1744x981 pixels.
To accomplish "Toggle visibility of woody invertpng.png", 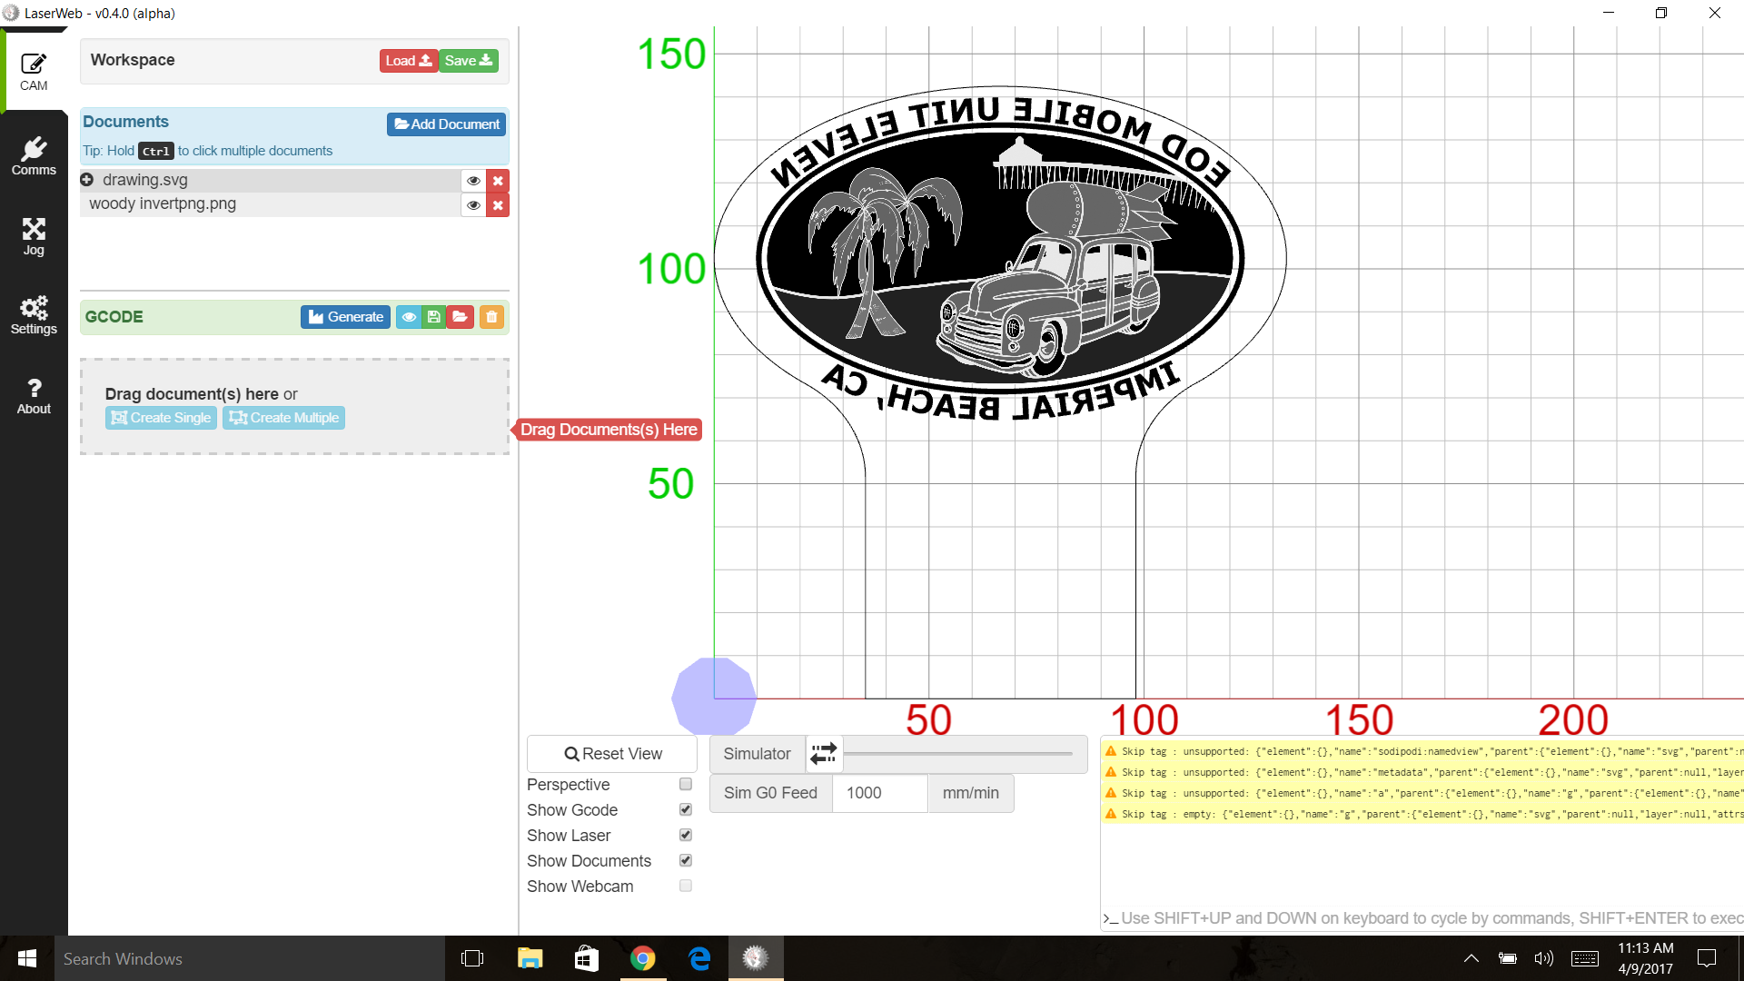I will pos(473,205).
